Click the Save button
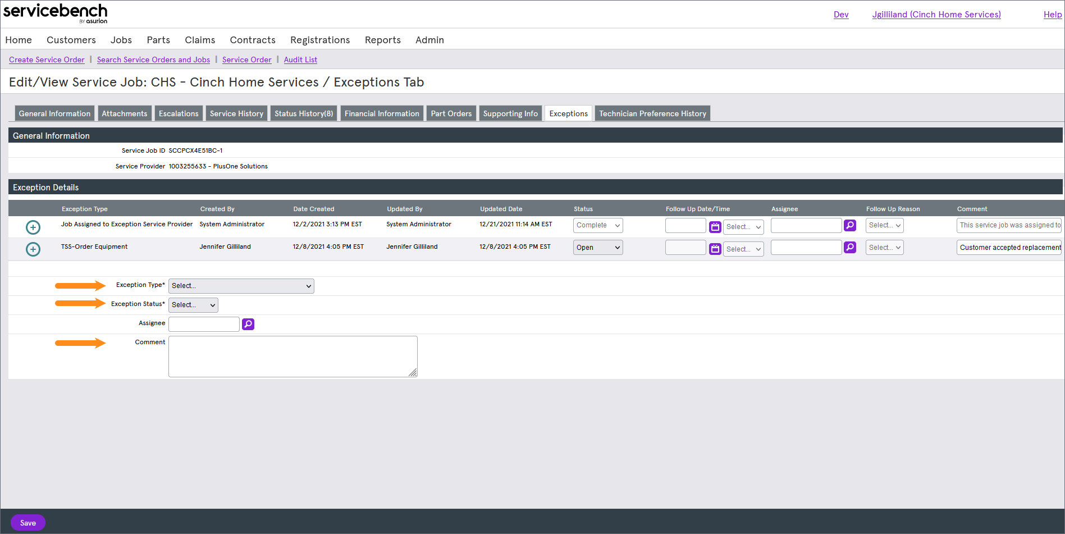 pos(28,523)
